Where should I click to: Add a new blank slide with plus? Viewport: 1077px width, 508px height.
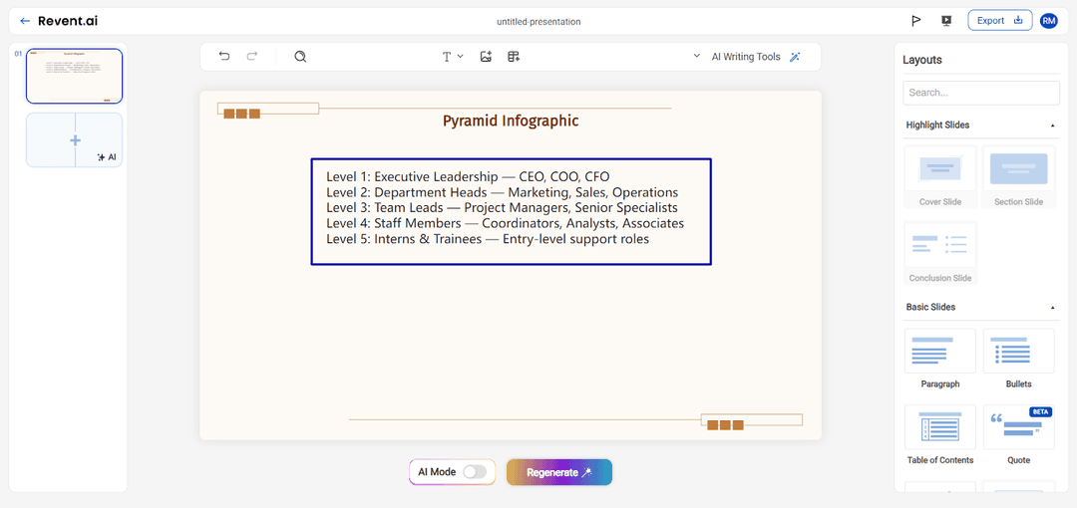pyautogui.click(x=75, y=140)
